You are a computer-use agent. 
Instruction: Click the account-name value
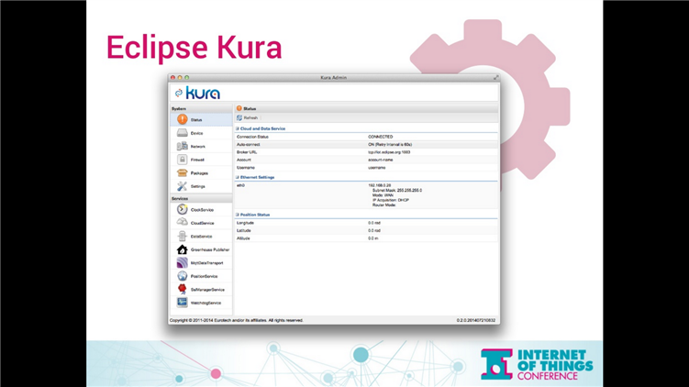tap(381, 160)
